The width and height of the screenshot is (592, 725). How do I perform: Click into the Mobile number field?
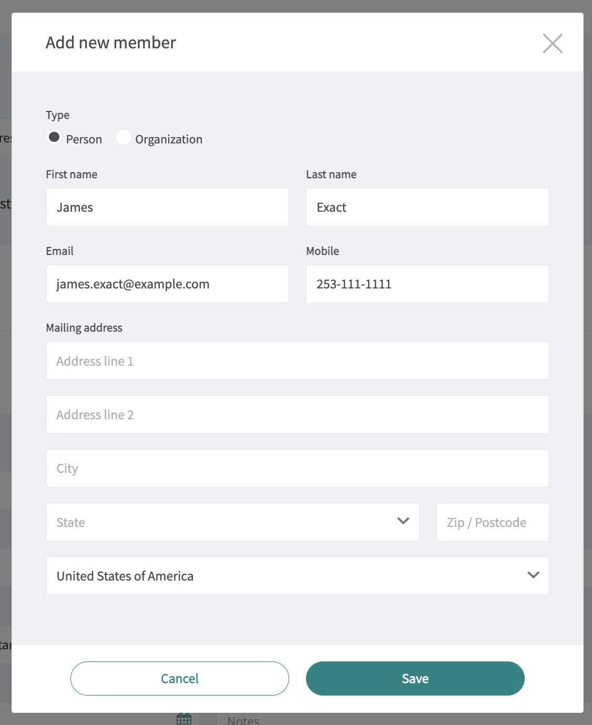click(427, 284)
